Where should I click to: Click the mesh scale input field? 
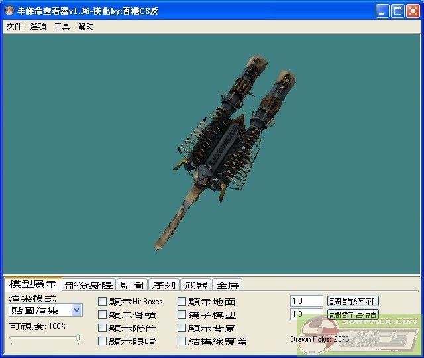pyautogui.click(x=306, y=301)
